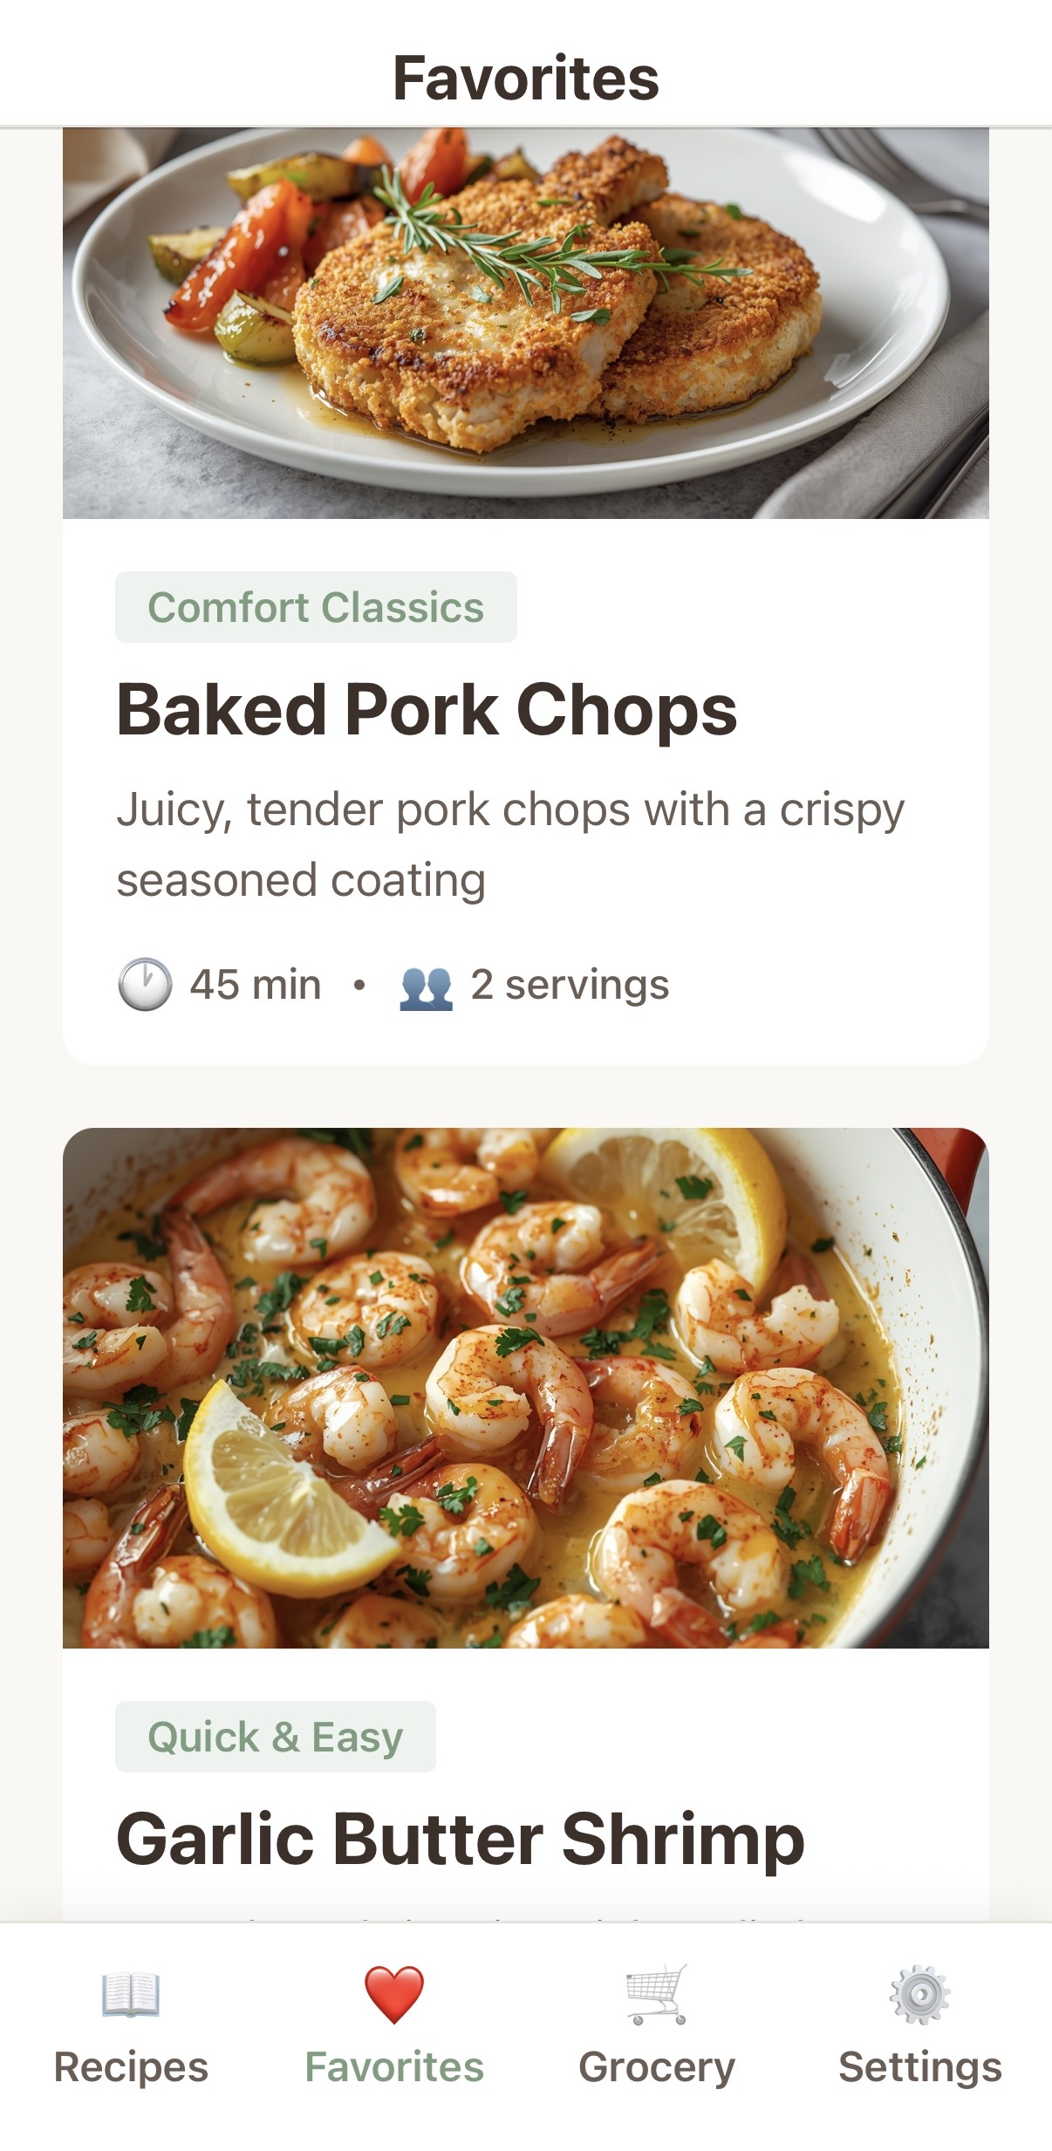Viewport: 1052px width, 2151px height.
Task: Tap the Favorites page header title
Action: pyautogui.click(x=526, y=79)
